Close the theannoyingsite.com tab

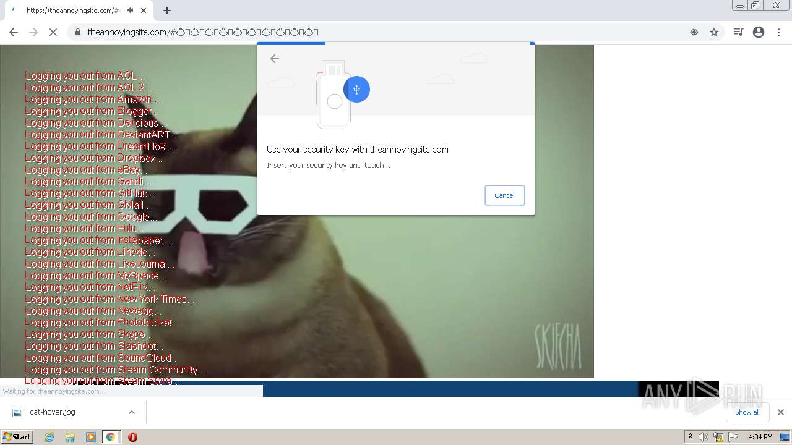tap(144, 11)
